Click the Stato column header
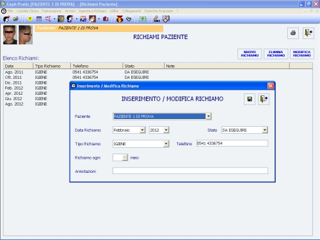The image size is (320, 240). coord(143,66)
